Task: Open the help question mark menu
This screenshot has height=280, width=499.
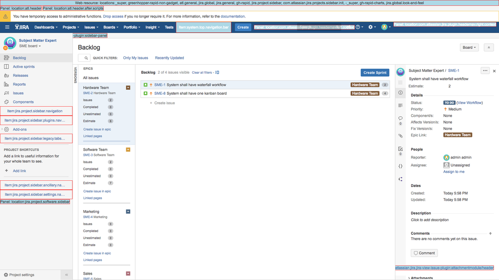Action: (x=358, y=27)
